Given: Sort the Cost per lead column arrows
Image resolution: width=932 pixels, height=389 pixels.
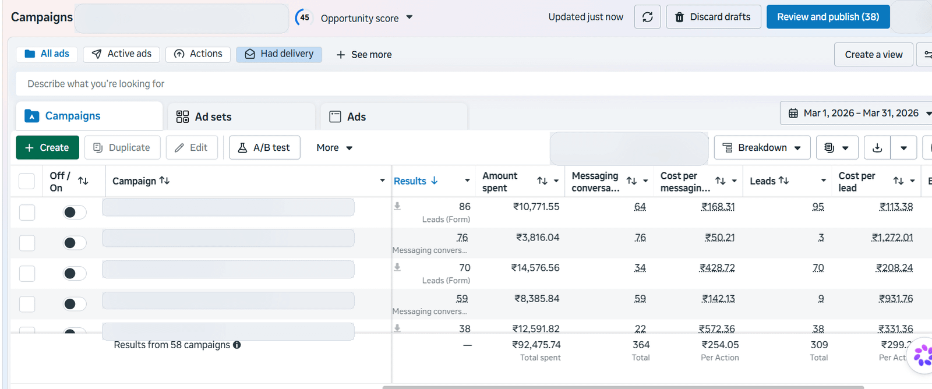Looking at the screenshot, I should [x=898, y=181].
